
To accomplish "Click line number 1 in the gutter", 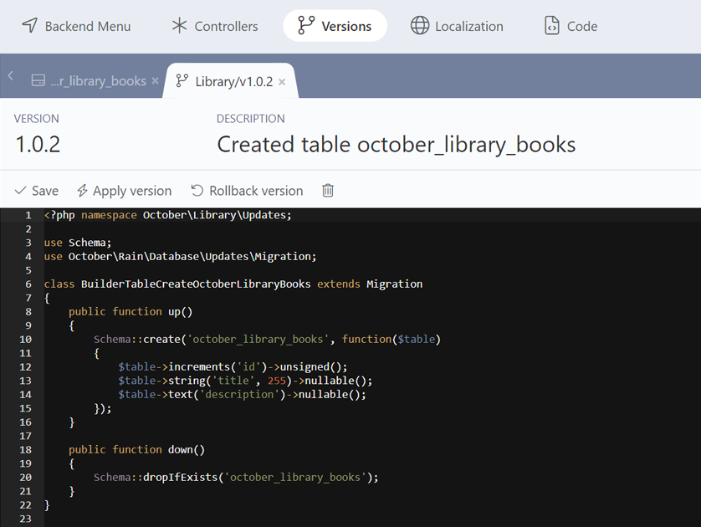I will click(28, 215).
